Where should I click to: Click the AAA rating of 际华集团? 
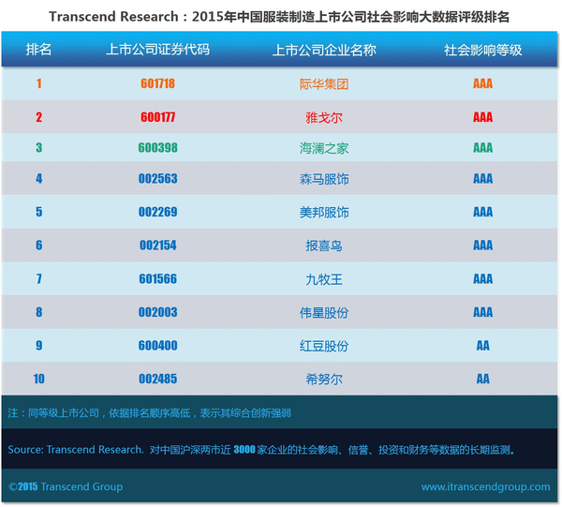pos(482,83)
